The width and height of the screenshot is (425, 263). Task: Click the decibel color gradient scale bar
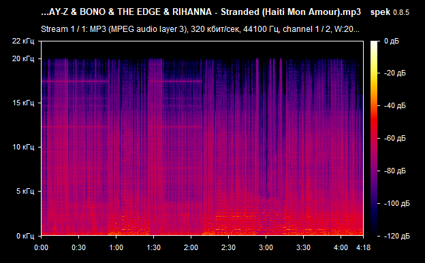click(374, 138)
